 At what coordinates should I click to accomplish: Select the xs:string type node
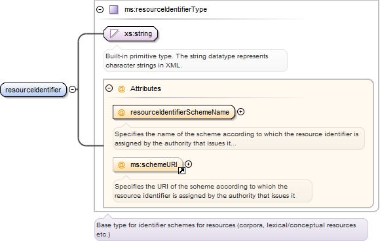(x=130, y=33)
